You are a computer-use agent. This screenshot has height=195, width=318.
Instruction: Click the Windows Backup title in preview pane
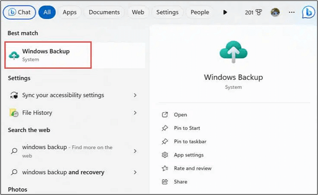[x=234, y=77]
